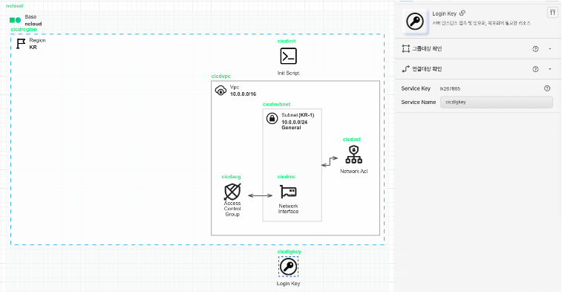Click the Region flag icon
Image resolution: width=562 pixels, height=292 pixels.
(21, 43)
